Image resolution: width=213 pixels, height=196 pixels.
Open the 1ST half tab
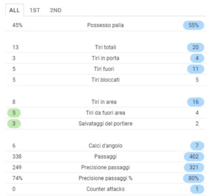35,10
